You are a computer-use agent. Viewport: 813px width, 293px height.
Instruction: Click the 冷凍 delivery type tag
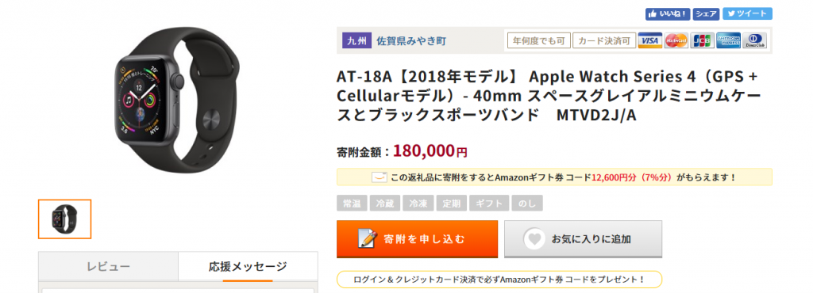pyautogui.click(x=418, y=203)
